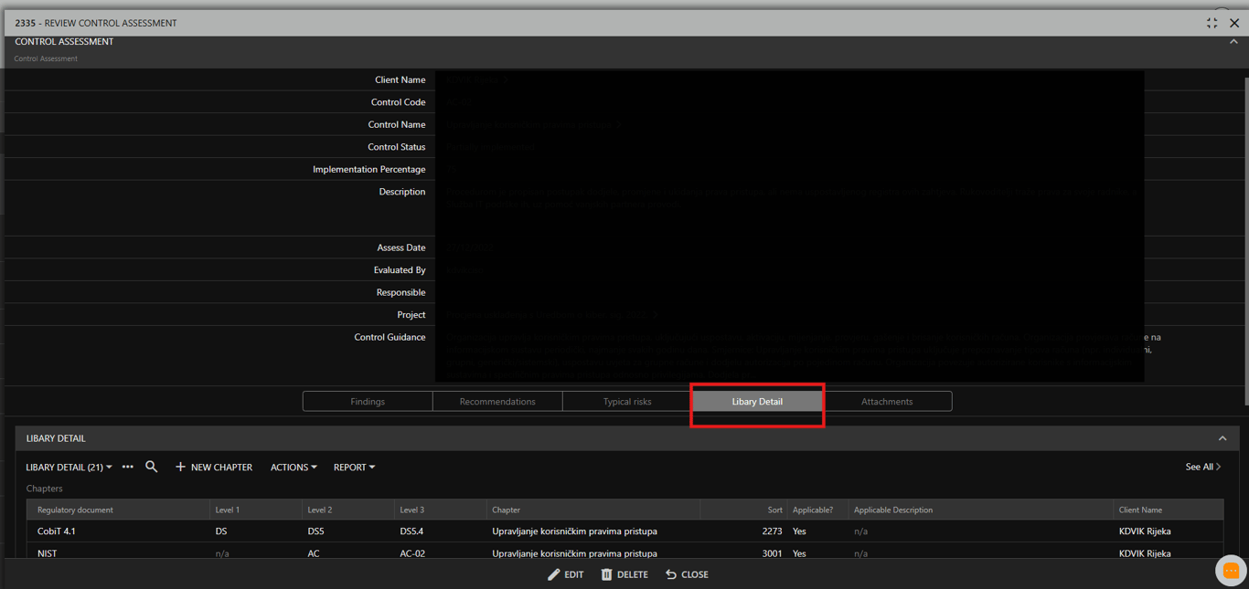Open the Findings tab
Image resolution: width=1249 pixels, height=589 pixels.
tap(368, 401)
